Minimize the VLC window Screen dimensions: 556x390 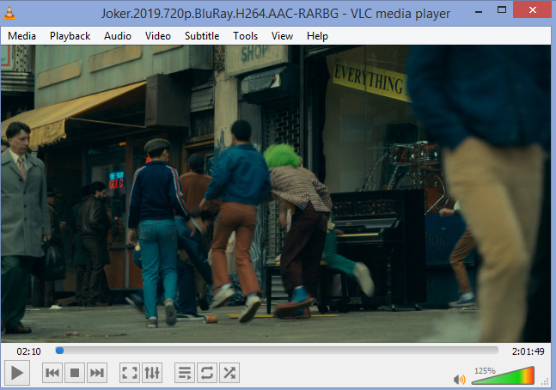[479, 12]
